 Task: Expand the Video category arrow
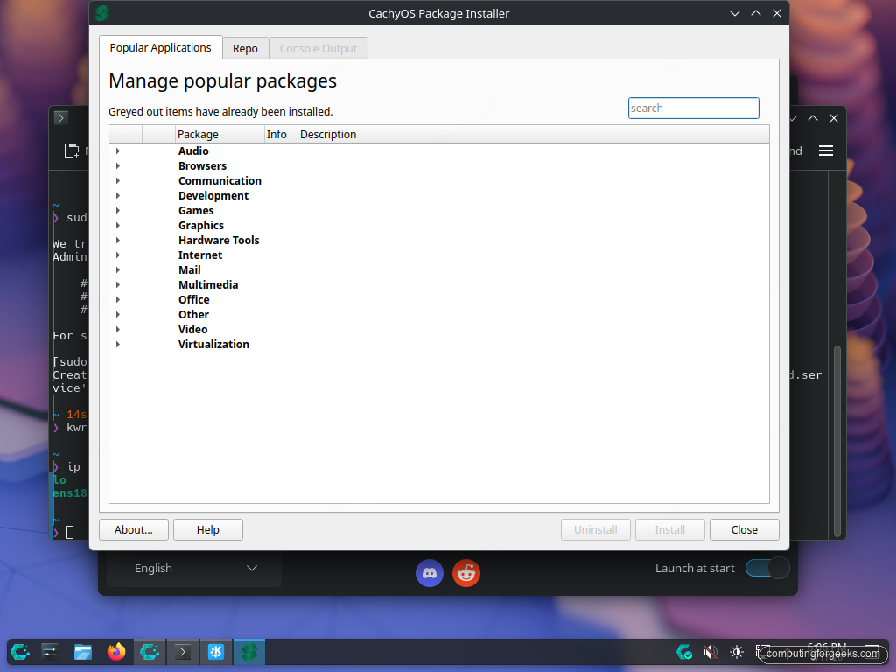coord(118,329)
